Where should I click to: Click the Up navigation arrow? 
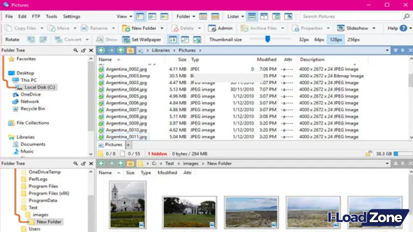point(121,50)
